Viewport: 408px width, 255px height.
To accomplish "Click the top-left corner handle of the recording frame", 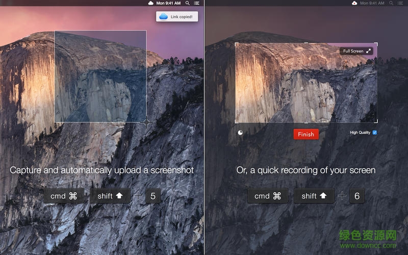I will pos(236,43).
